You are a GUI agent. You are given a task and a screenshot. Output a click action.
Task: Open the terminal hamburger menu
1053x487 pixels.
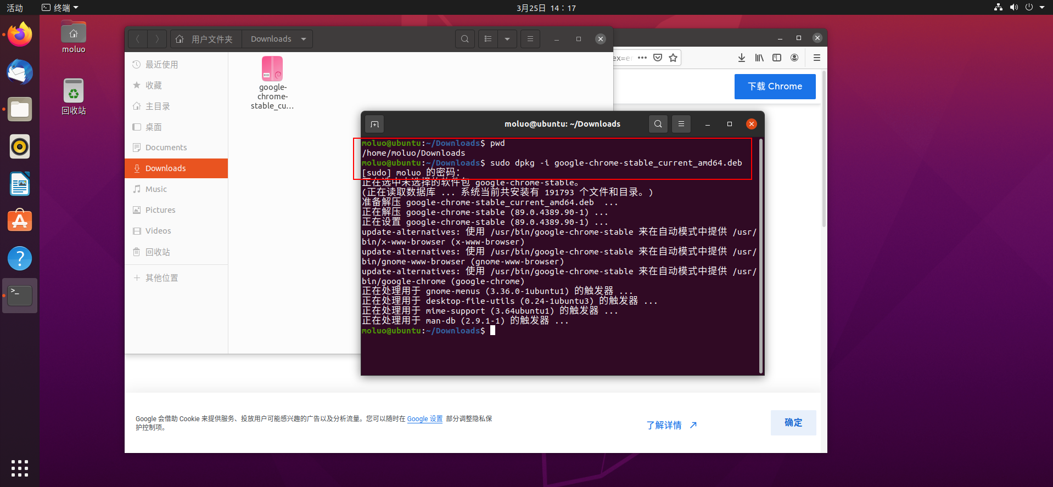[x=681, y=124]
